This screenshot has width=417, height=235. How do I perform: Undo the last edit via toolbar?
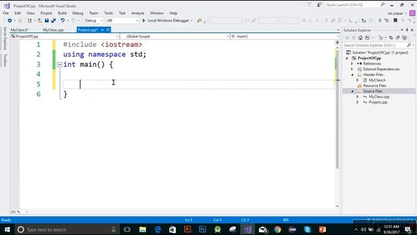tap(63, 20)
